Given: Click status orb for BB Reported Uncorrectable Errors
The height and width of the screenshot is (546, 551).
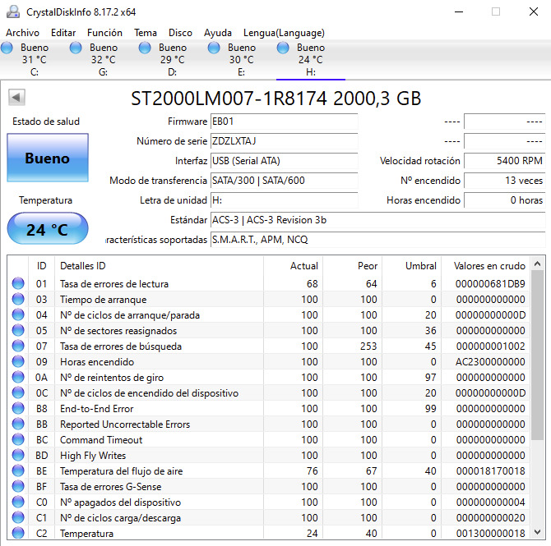Looking at the screenshot, I should coord(18,424).
